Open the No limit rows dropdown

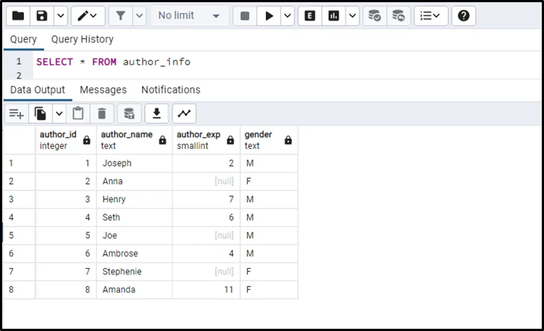coord(189,16)
